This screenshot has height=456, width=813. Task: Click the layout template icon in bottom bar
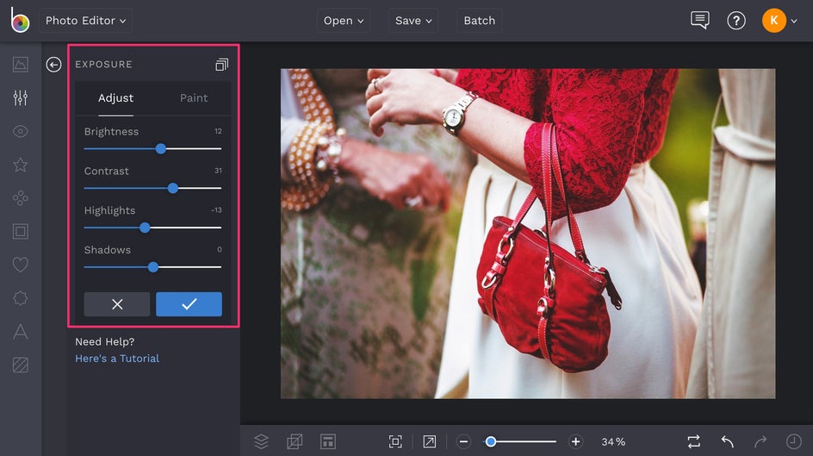(327, 441)
